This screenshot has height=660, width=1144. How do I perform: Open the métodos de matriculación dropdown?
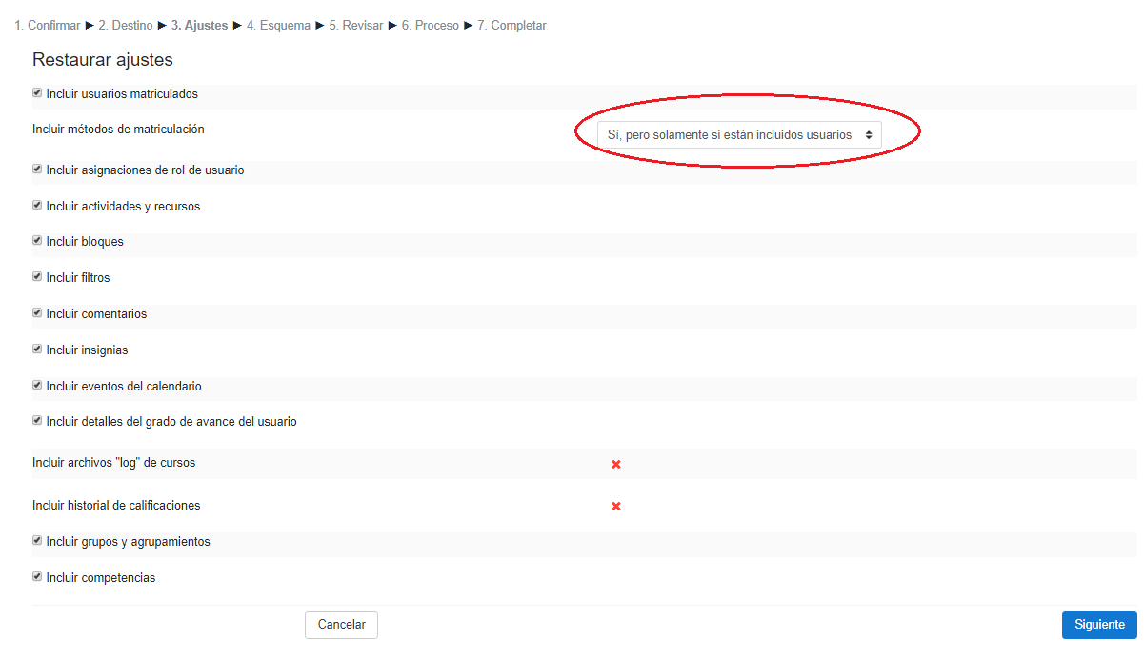pyautogui.click(x=739, y=135)
